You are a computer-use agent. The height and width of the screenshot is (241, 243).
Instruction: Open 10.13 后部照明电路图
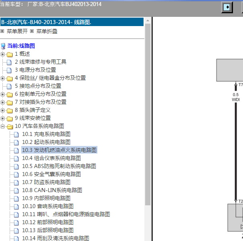tap(48, 231)
